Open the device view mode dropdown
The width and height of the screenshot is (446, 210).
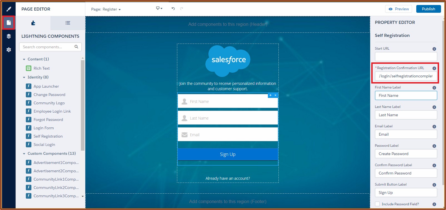[159, 9]
